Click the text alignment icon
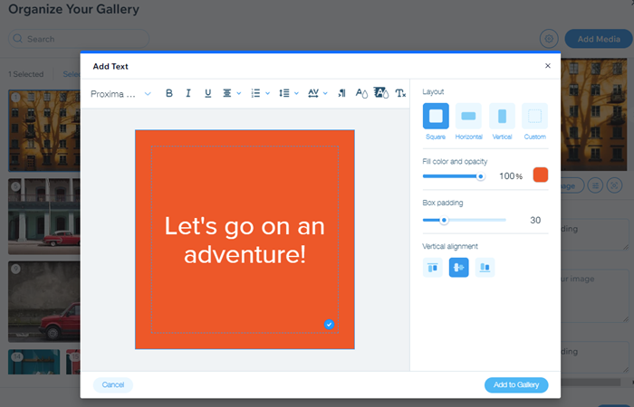Screen dimensions: 634x407 227,93
